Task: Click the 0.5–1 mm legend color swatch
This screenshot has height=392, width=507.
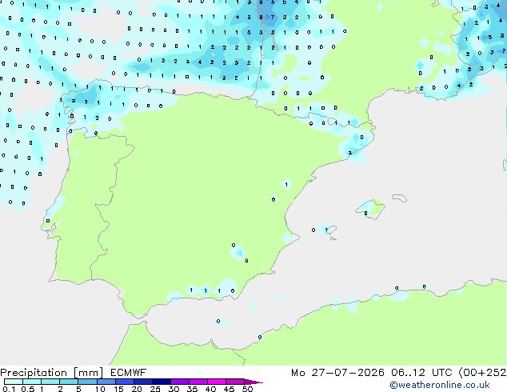Action: click(32, 382)
